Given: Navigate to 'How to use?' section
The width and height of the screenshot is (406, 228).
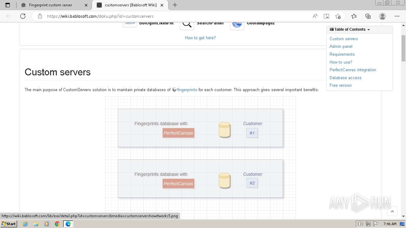Looking at the screenshot, I should pos(341,62).
